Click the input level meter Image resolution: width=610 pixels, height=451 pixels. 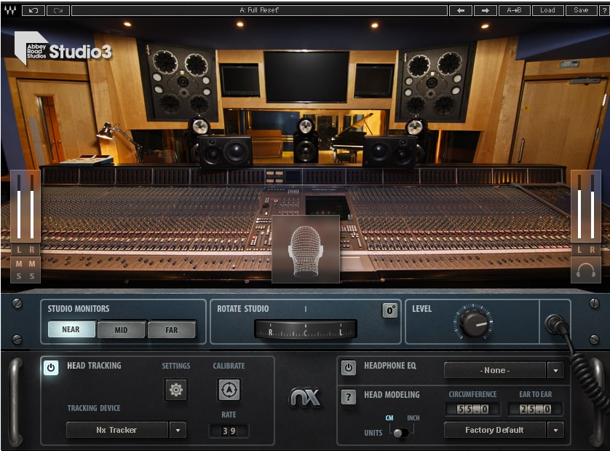pyautogui.click(x=25, y=206)
